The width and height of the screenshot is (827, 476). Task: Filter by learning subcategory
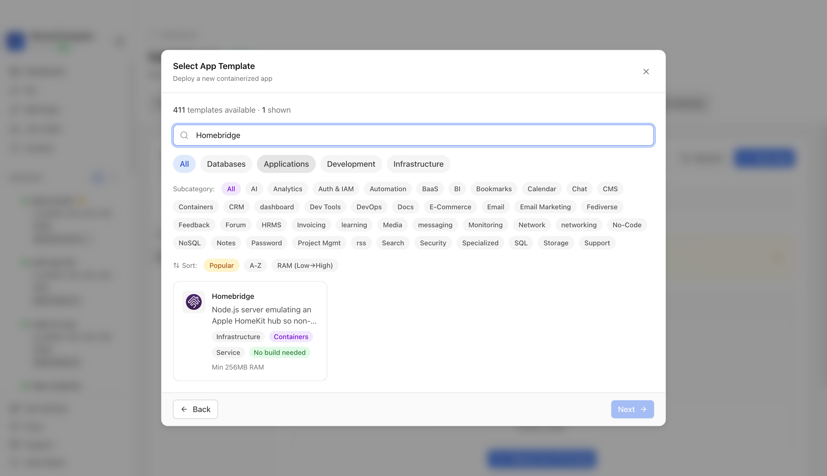tap(354, 224)
